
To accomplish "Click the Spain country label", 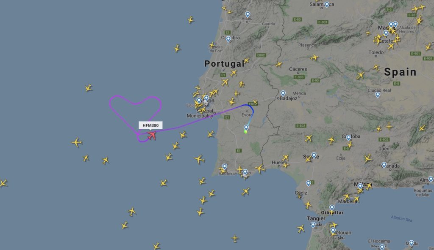I will tap(400, 72).
